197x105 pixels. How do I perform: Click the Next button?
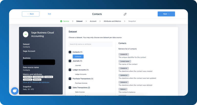point(166,14)
